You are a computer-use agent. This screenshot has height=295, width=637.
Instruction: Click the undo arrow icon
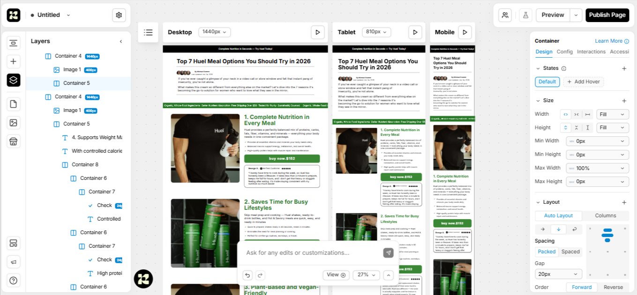click(x=247, y=275)
